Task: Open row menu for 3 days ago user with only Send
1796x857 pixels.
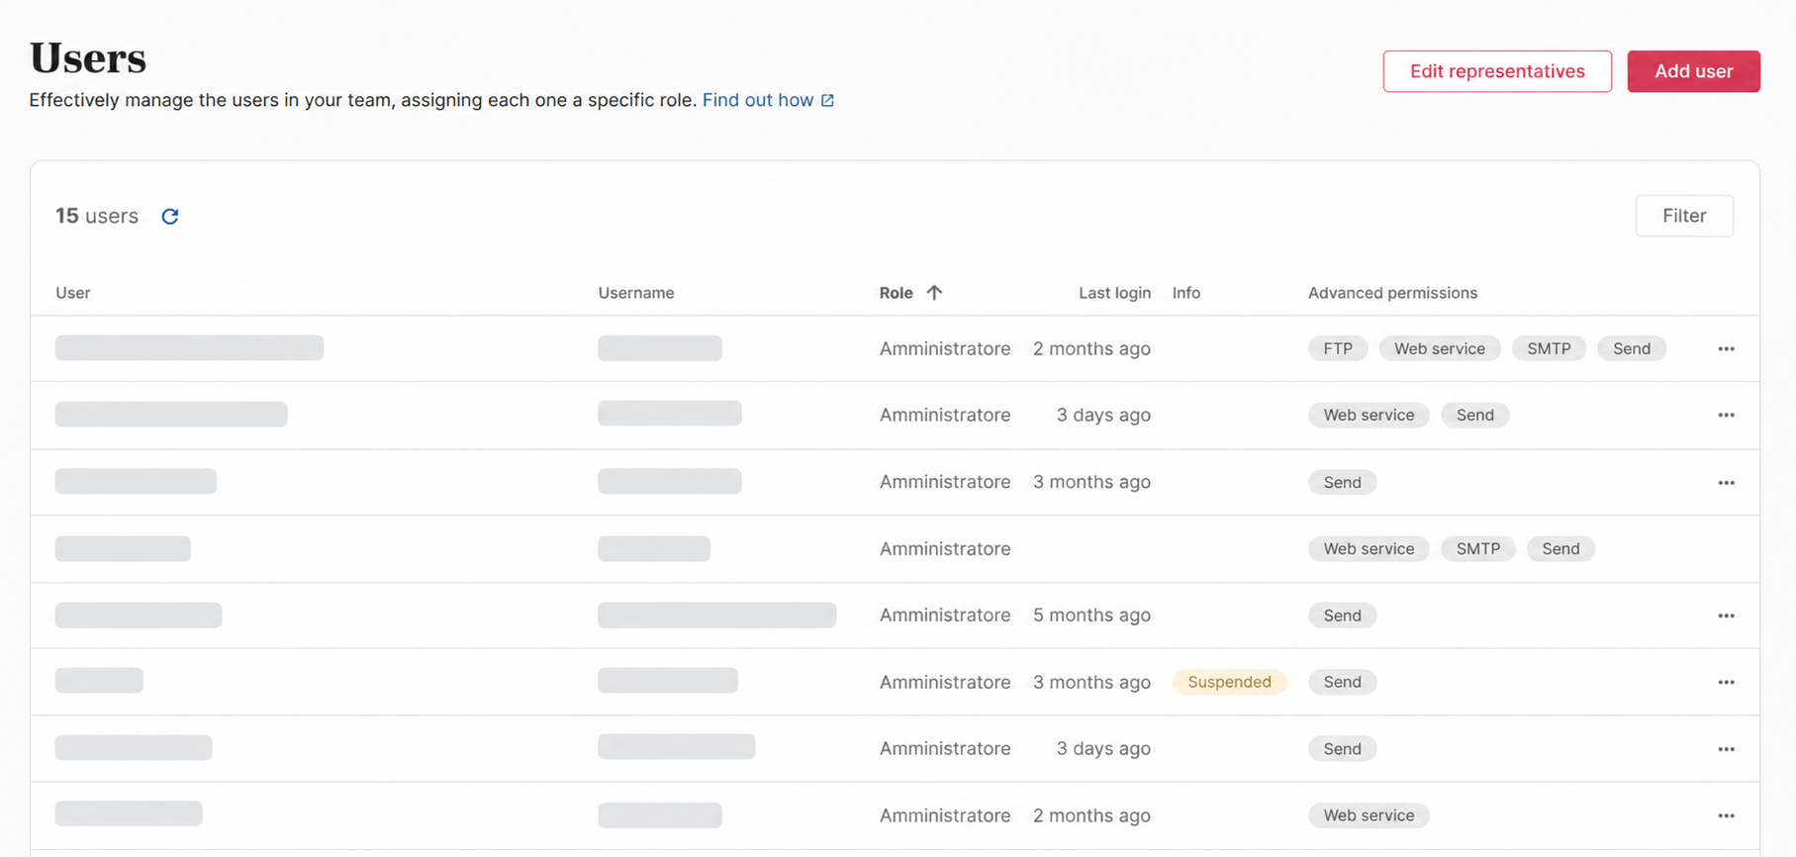Action: pos(1726,749)
